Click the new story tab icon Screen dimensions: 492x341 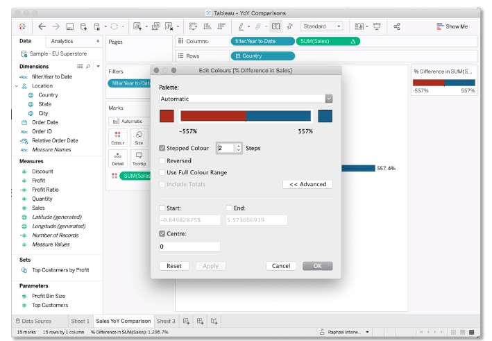point(214,322)
